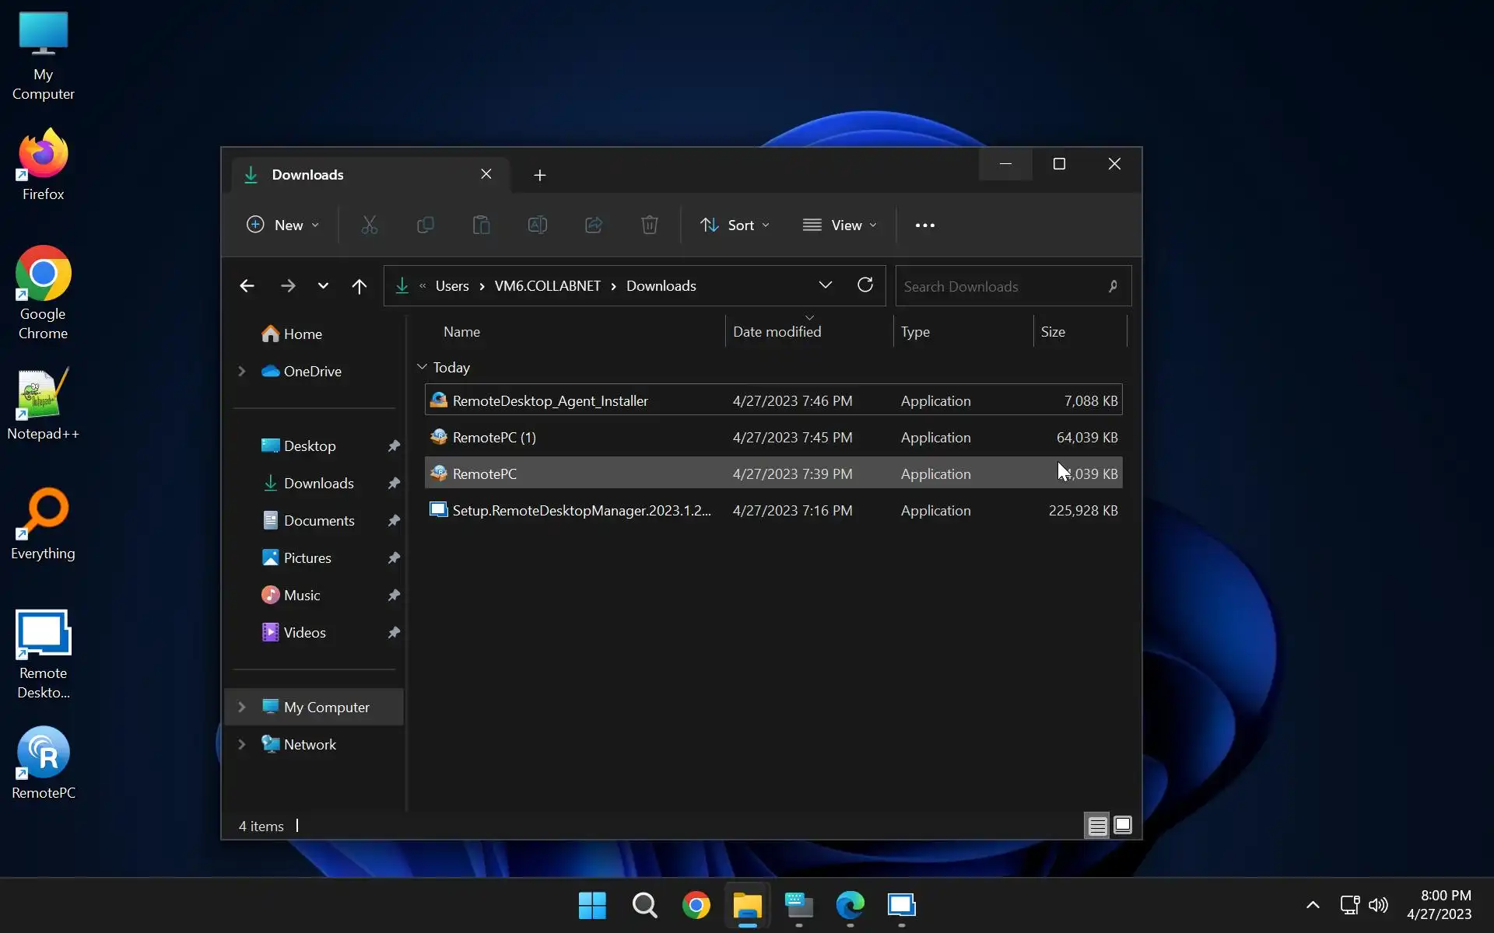Switch to large thumbnails view toggle
This screenshot has width=1494, height=933.
[x=1122, y=825]
